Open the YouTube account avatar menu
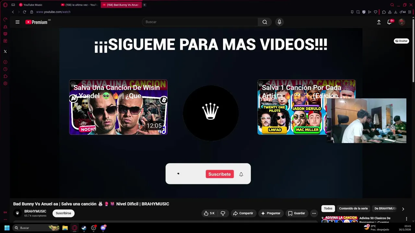415x233 pixels. click(402, 22)
